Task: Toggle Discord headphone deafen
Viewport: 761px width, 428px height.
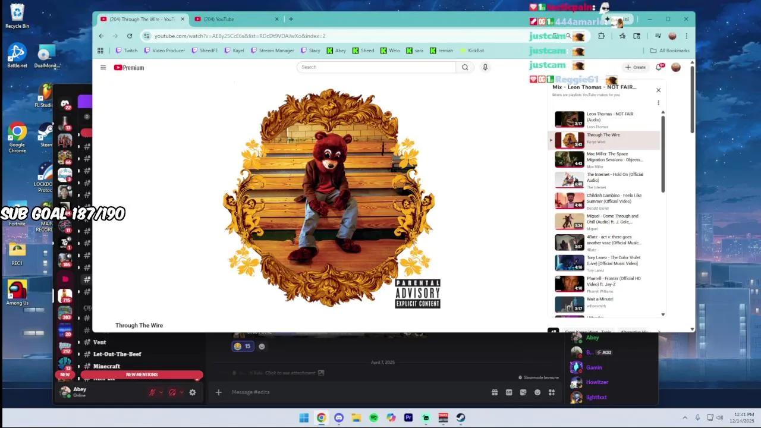Action: pyautogui.click(x=172, y=392)
